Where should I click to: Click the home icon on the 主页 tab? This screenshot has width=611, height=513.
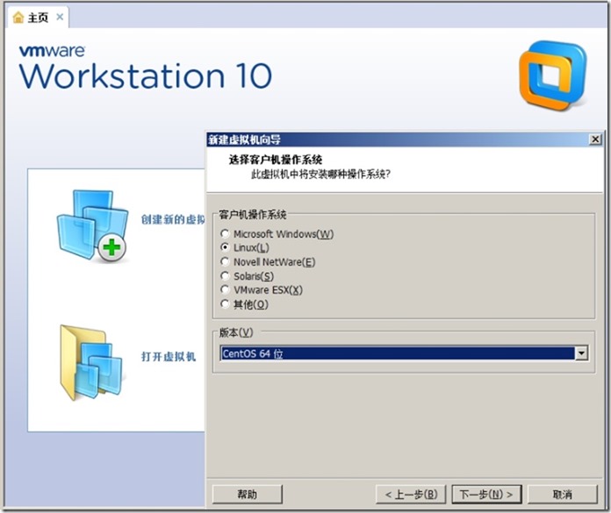tap(18, 18)
